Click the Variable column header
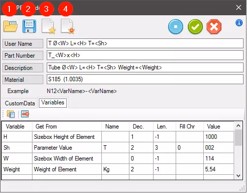Viewport: 247px width, 193px height. click(x=17, y=127)
